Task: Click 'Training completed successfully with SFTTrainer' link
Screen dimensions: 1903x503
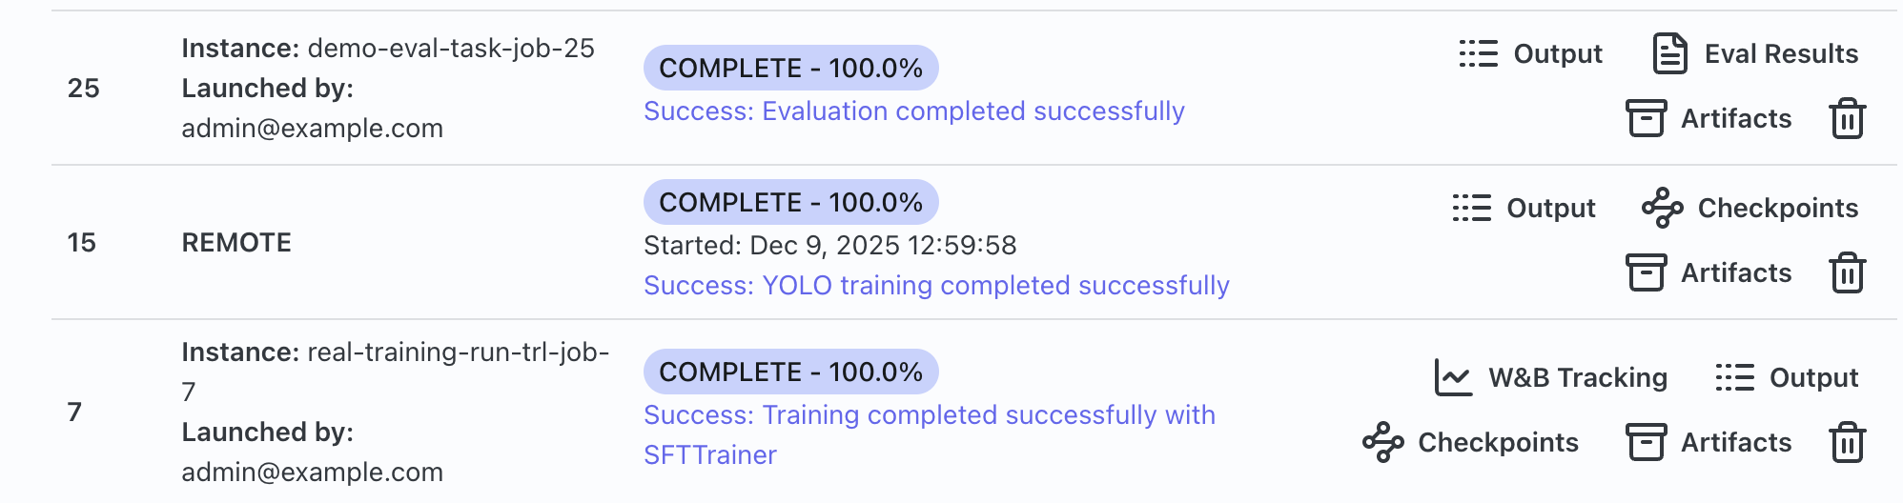Action: click(929, 415)
